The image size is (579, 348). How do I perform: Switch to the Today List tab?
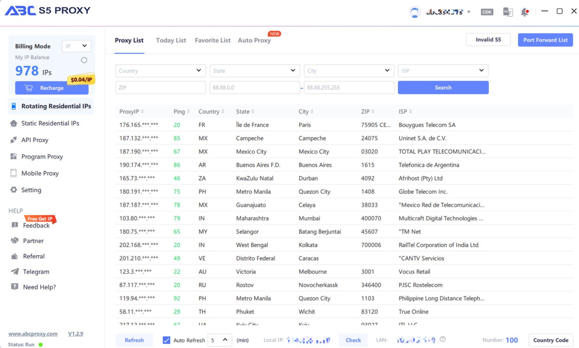[171, 40]
